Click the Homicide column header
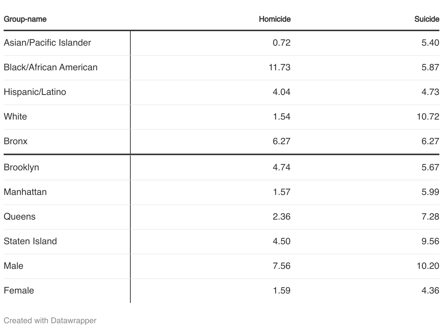 (275, 19)
